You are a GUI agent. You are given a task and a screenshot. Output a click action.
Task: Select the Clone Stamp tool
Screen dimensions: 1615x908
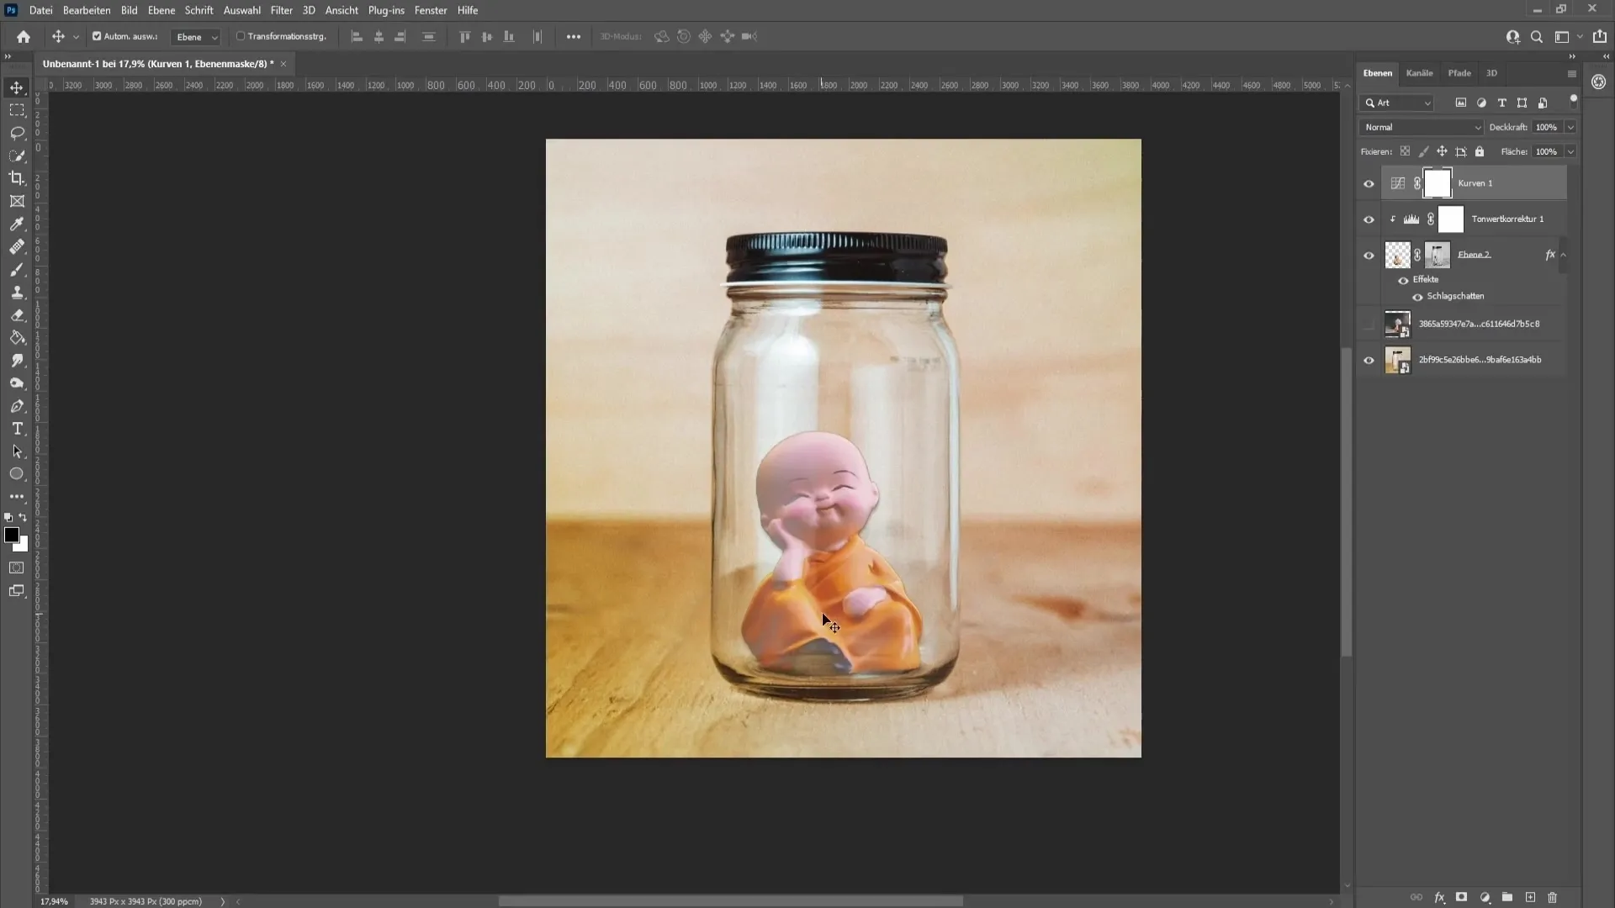coord(17,292)
